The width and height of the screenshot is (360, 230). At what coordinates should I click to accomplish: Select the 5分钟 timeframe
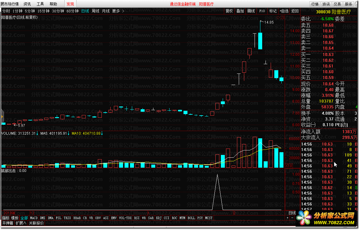(30, 11)
